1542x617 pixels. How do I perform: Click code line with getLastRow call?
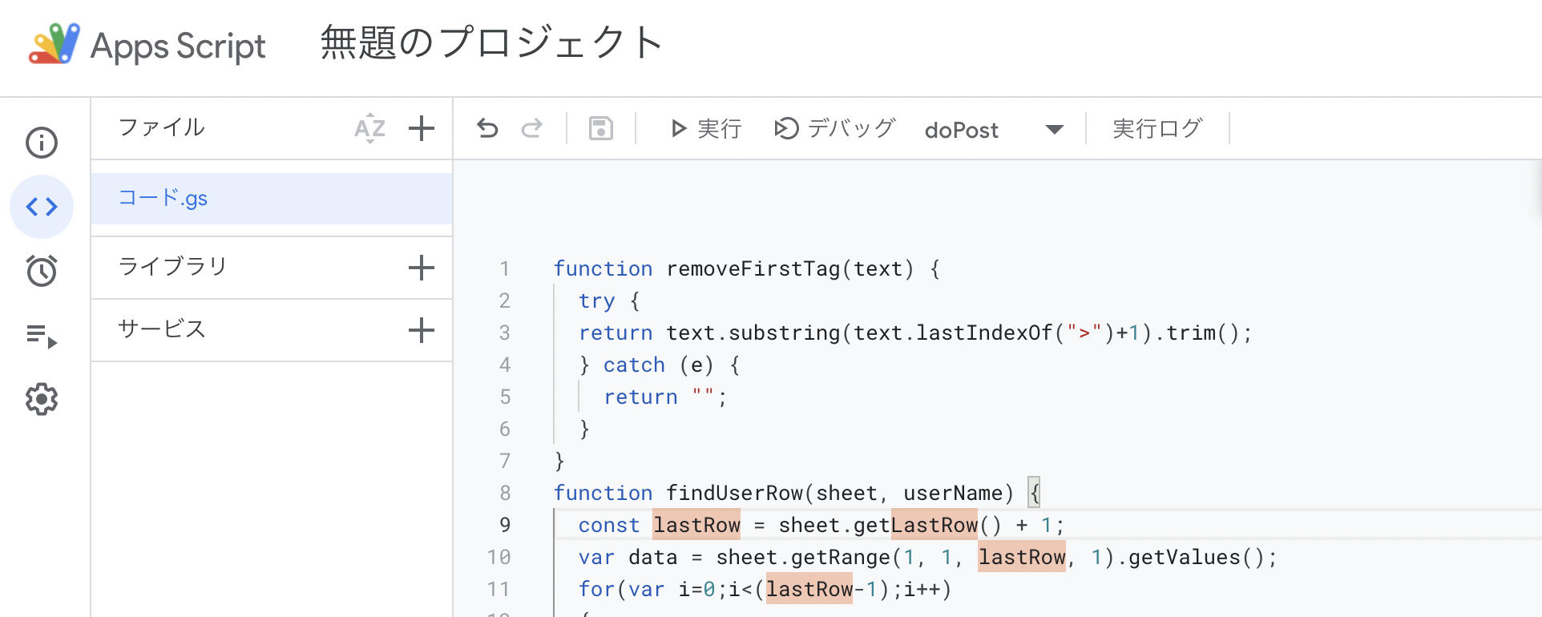point(821,525)
